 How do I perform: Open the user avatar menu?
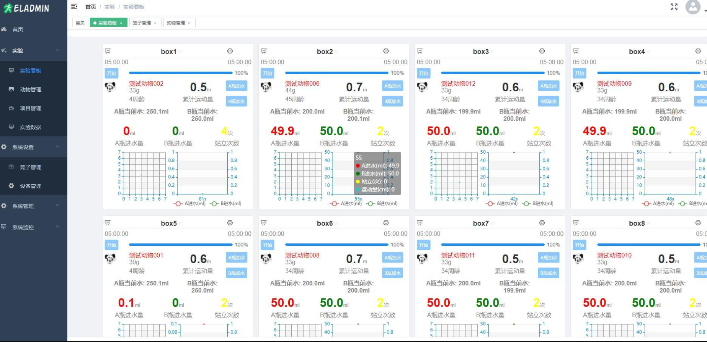coord(693,7)
